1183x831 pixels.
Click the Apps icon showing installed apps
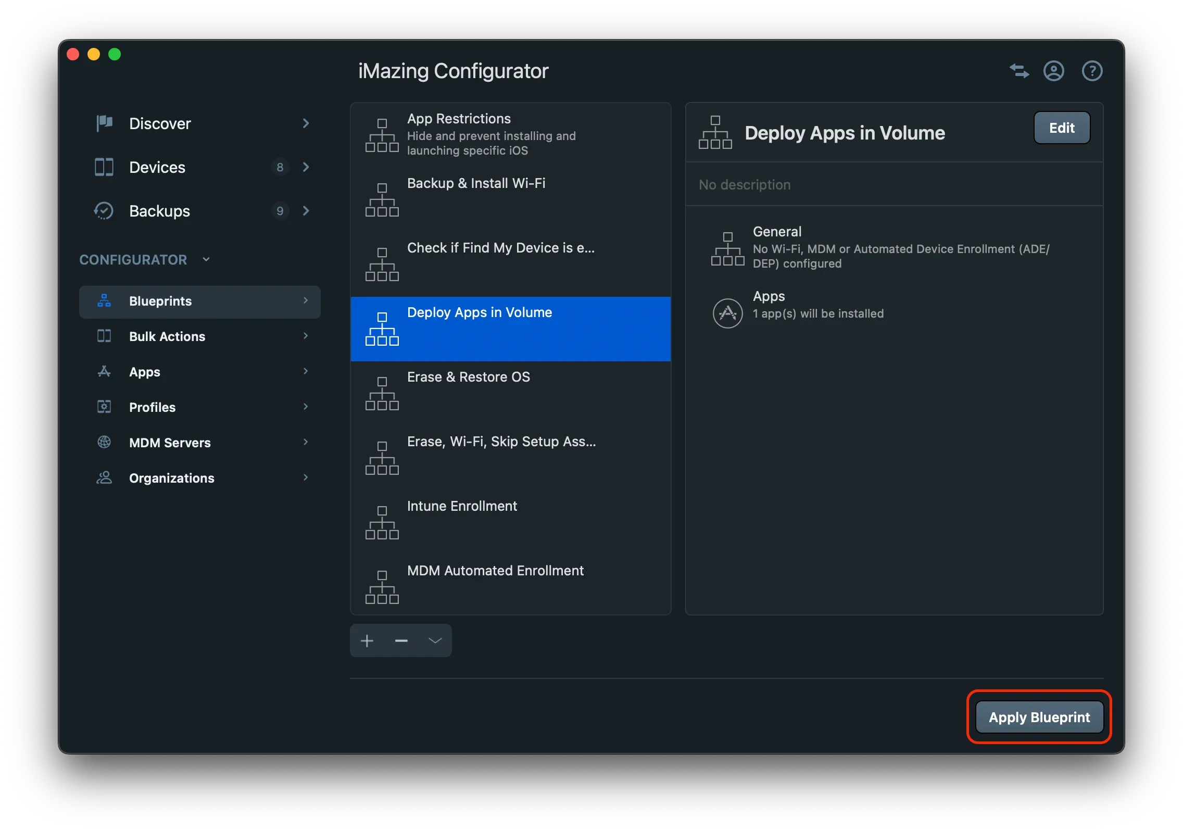pyautogui.click(x=727, y=313)
